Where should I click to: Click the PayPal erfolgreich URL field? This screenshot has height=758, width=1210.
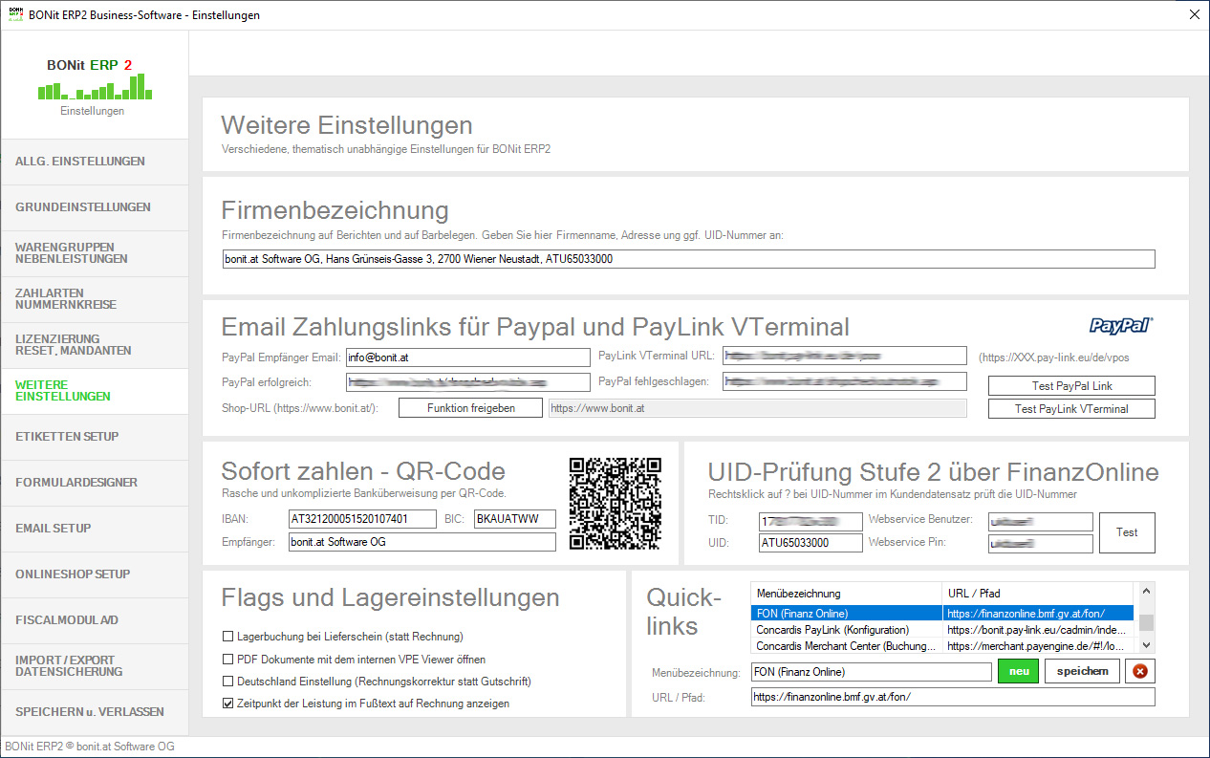(x=468, y=382)
